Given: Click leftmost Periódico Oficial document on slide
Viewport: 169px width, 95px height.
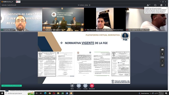Looking at the screenshot, I should [47, 64].
